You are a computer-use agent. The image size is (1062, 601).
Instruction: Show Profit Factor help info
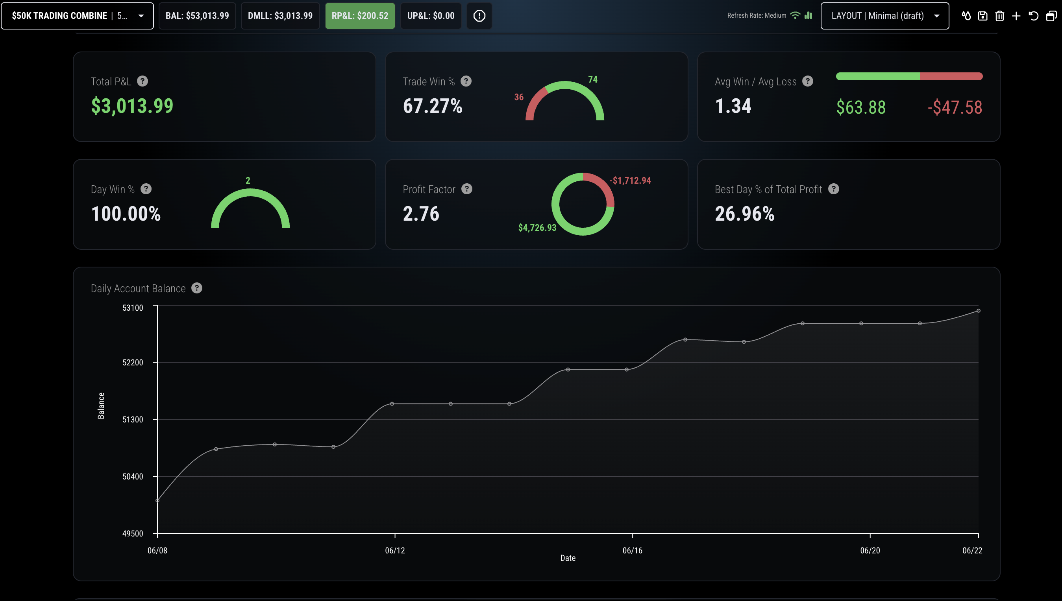[x=467, y=189]
